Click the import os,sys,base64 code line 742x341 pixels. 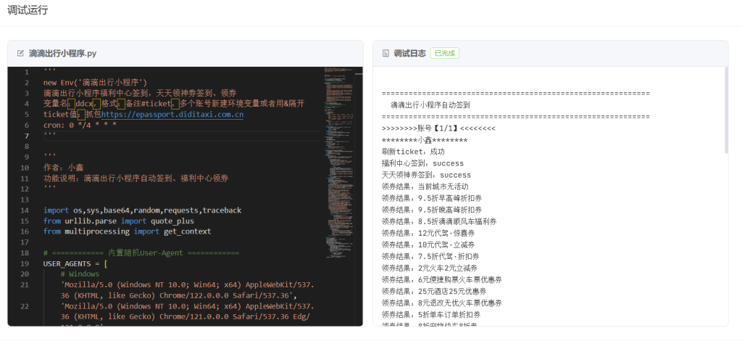142,210
